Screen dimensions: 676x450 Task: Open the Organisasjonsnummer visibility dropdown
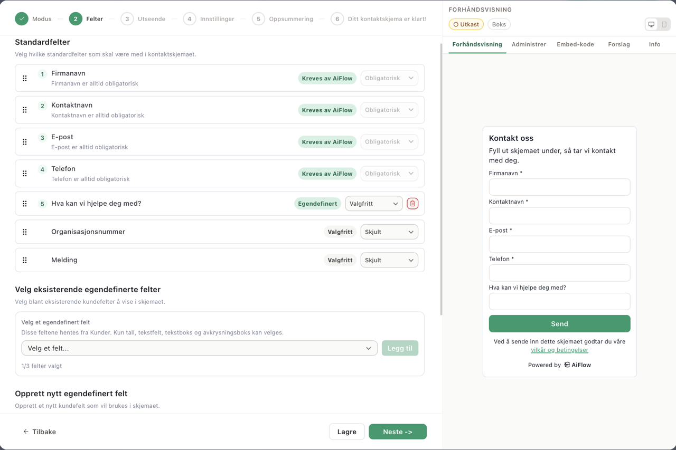(389, 232)
